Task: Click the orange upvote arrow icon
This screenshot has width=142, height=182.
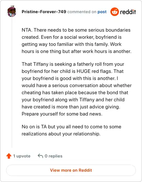Action: pos(9,156)
